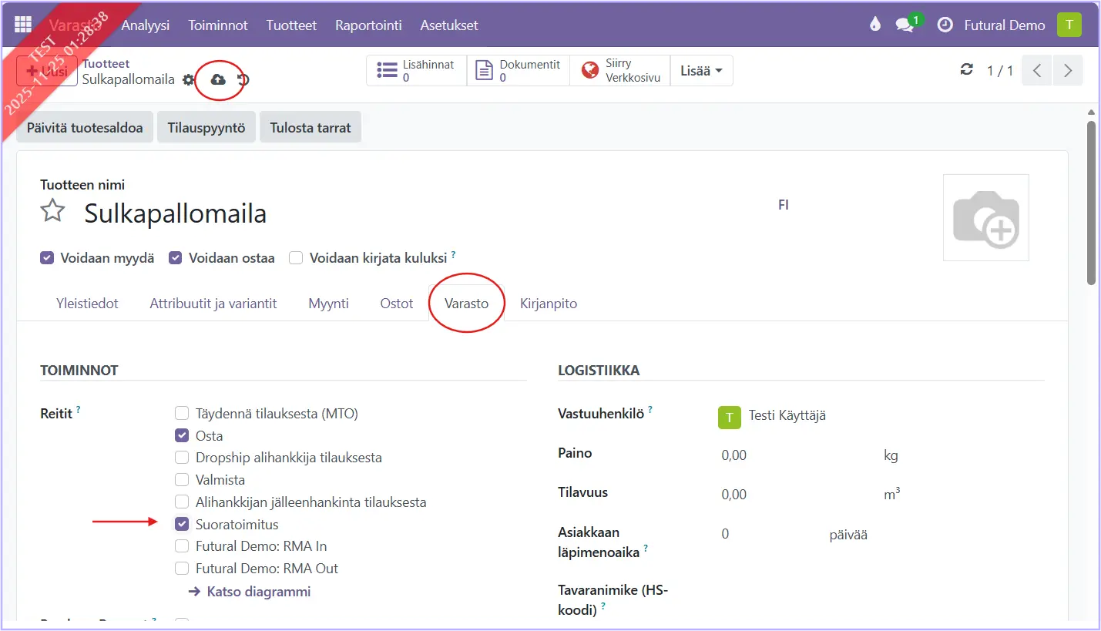The image size is (1101, 631).
Task: Click the water drop icon in top bar
Action: tap(874, 25)
